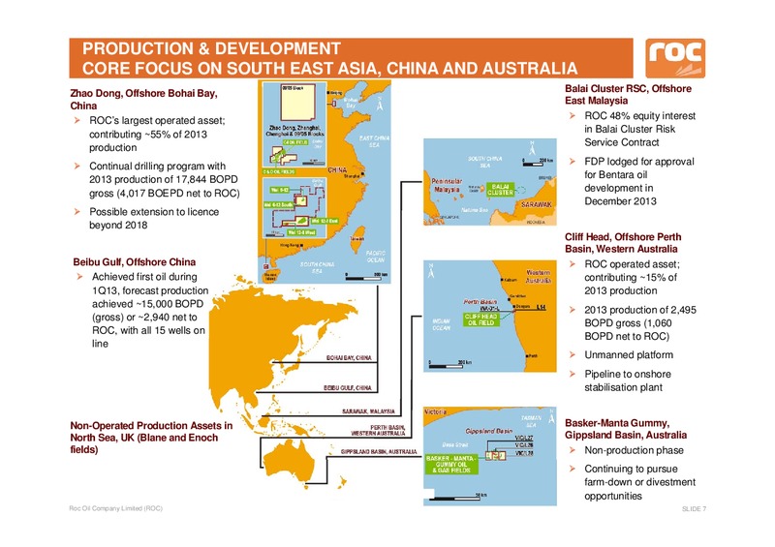The image size is (775, 547).
Task: Click the Taiwan island on the China map
Action: 359,239
